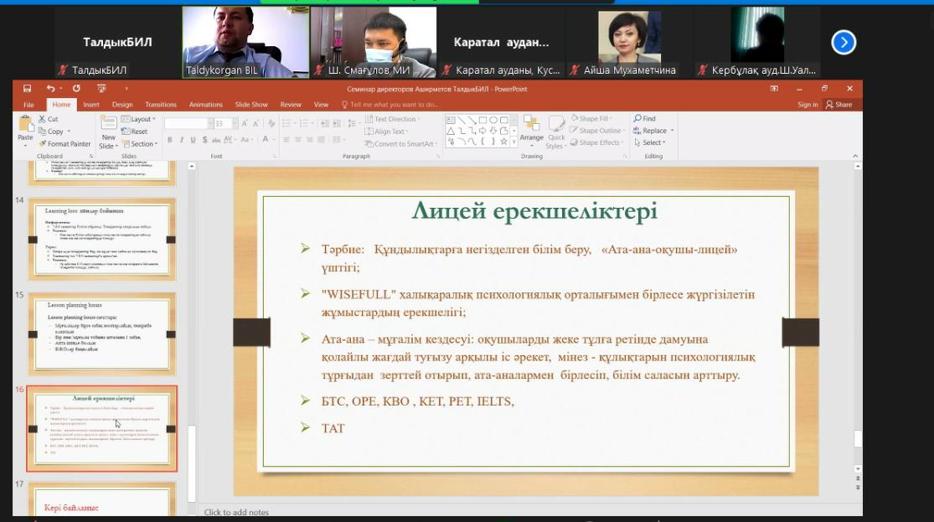
Task: Click Convert to SmartArt
Action: click(x=401, y=143)
